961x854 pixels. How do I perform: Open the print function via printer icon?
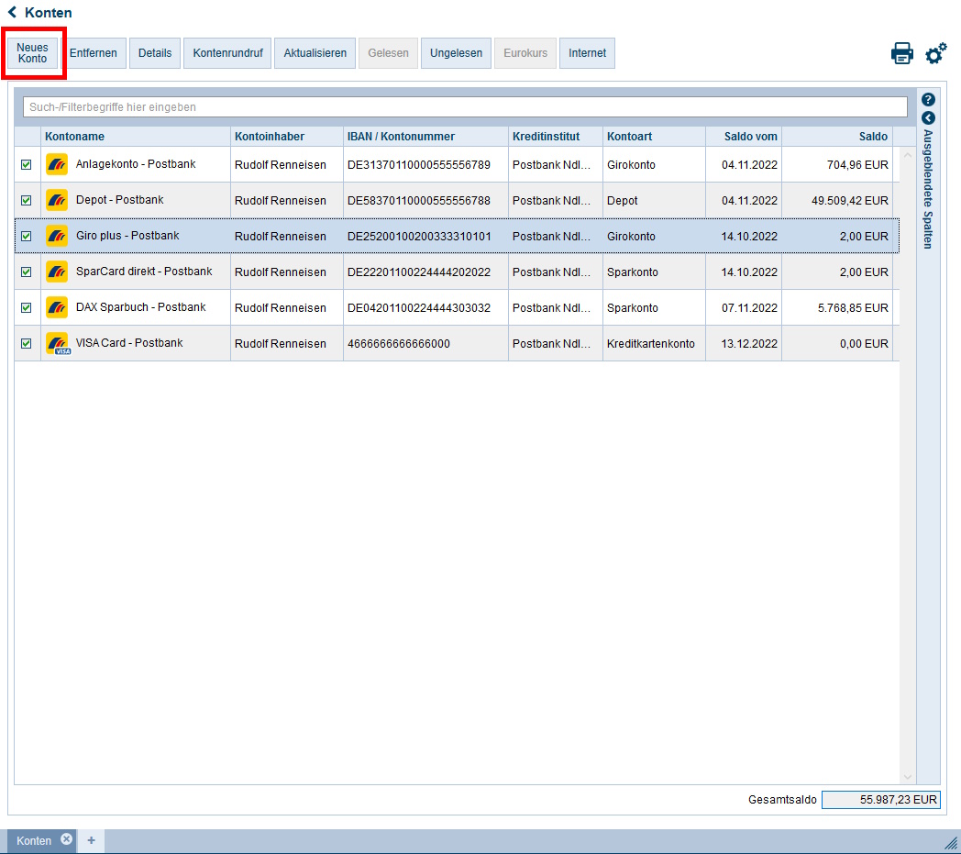pyautogui.click(x=901, y=53)
